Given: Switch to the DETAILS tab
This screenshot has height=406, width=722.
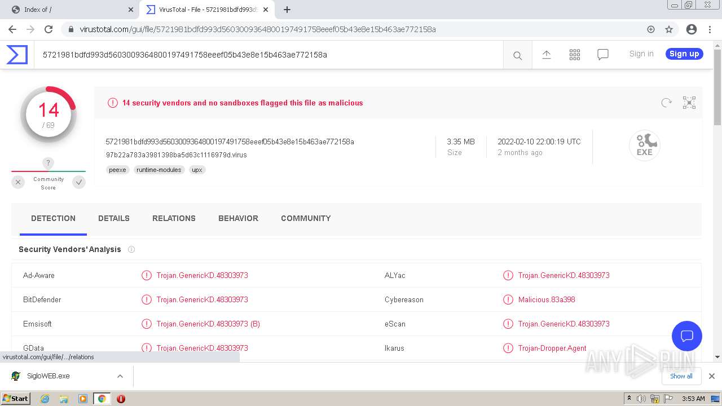Looking at the screenshot, I should click(x=114, y=218).
